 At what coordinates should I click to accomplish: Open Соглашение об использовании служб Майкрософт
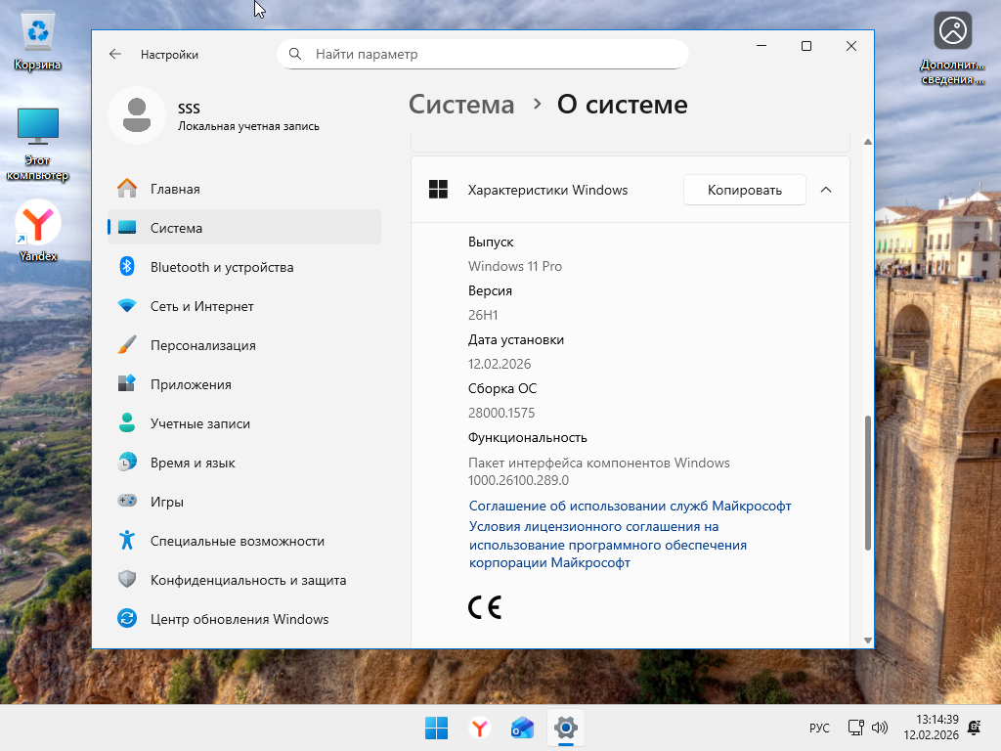[630, 506]
